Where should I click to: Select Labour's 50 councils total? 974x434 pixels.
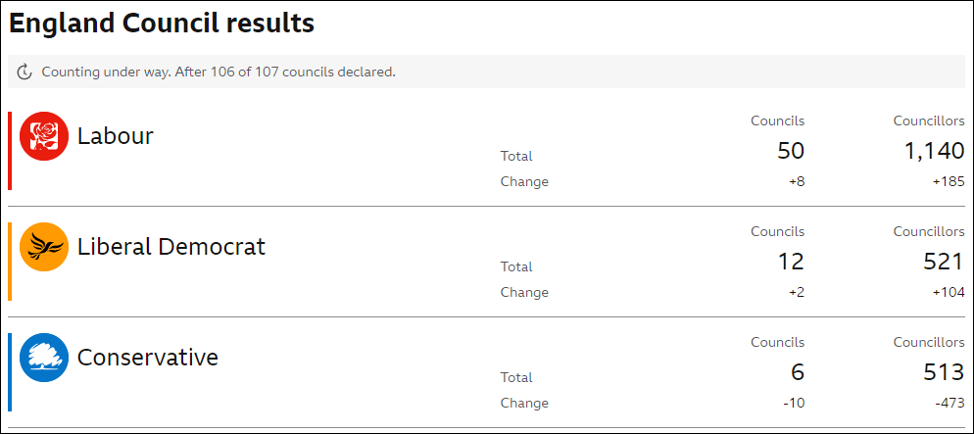pos(790,151)
